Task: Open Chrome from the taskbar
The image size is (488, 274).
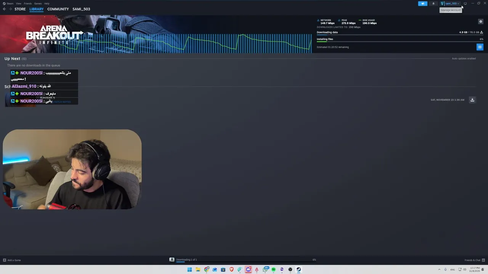Action: (206, 269)
